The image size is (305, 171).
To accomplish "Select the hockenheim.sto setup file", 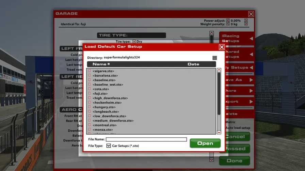I will pos(107,102).
